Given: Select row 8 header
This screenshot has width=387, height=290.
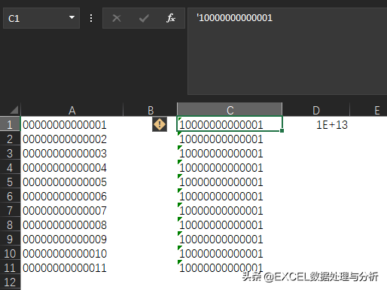Looking at the screenshot, I should click(x=10, y=224).
